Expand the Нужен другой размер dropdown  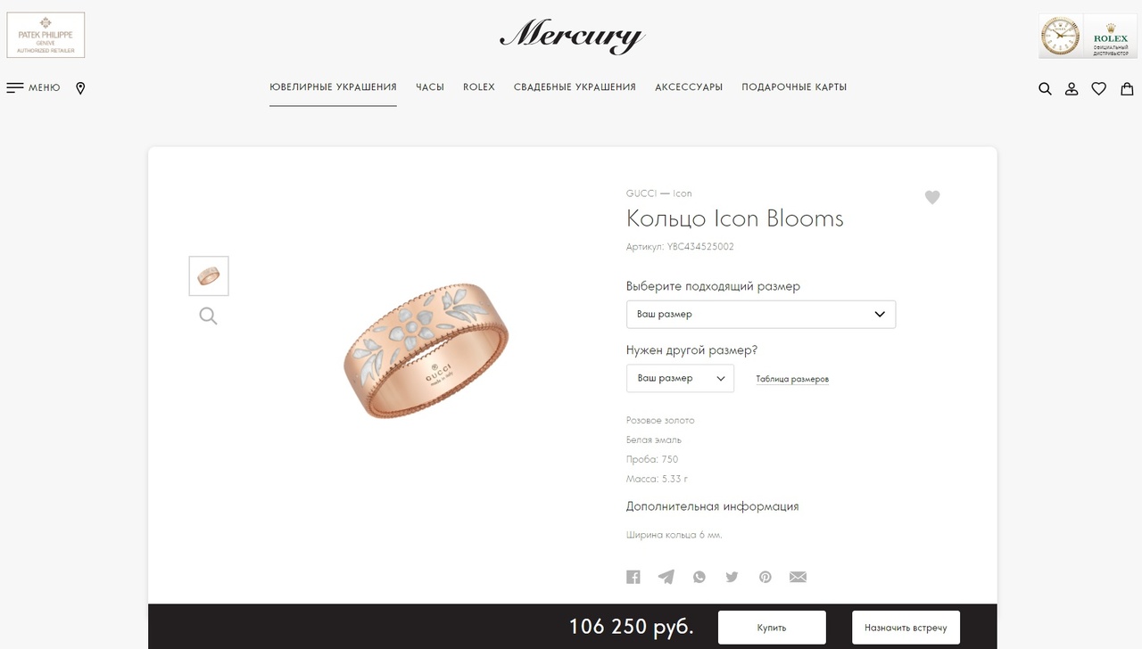[680, 378]
